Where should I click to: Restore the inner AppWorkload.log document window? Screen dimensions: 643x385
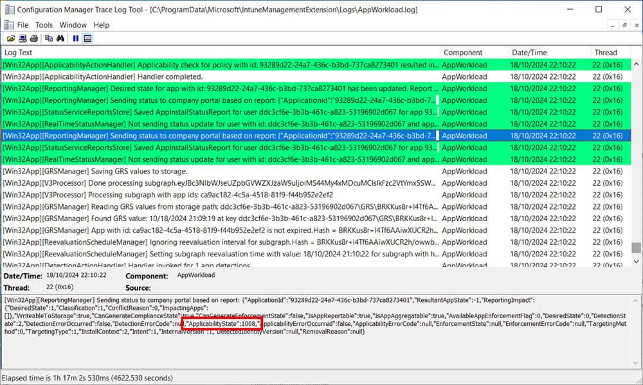tap(624, 26)
